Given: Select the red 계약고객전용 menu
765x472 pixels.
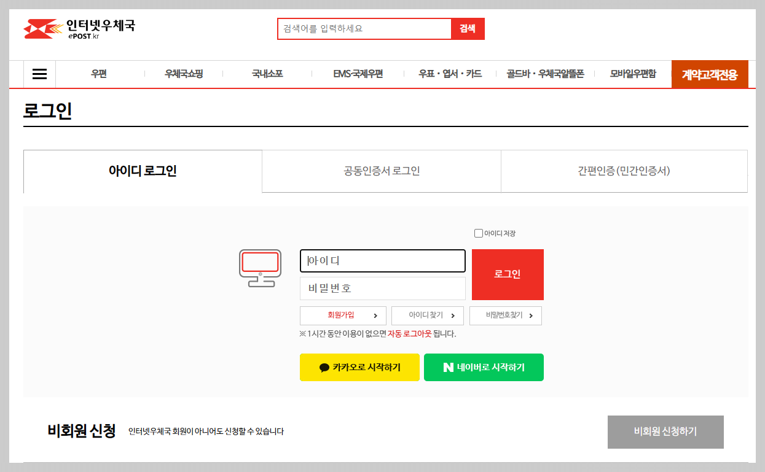Looking at the screenshot, I should point(710,74).
